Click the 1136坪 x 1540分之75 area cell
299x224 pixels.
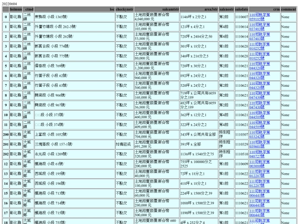(199, 154)
